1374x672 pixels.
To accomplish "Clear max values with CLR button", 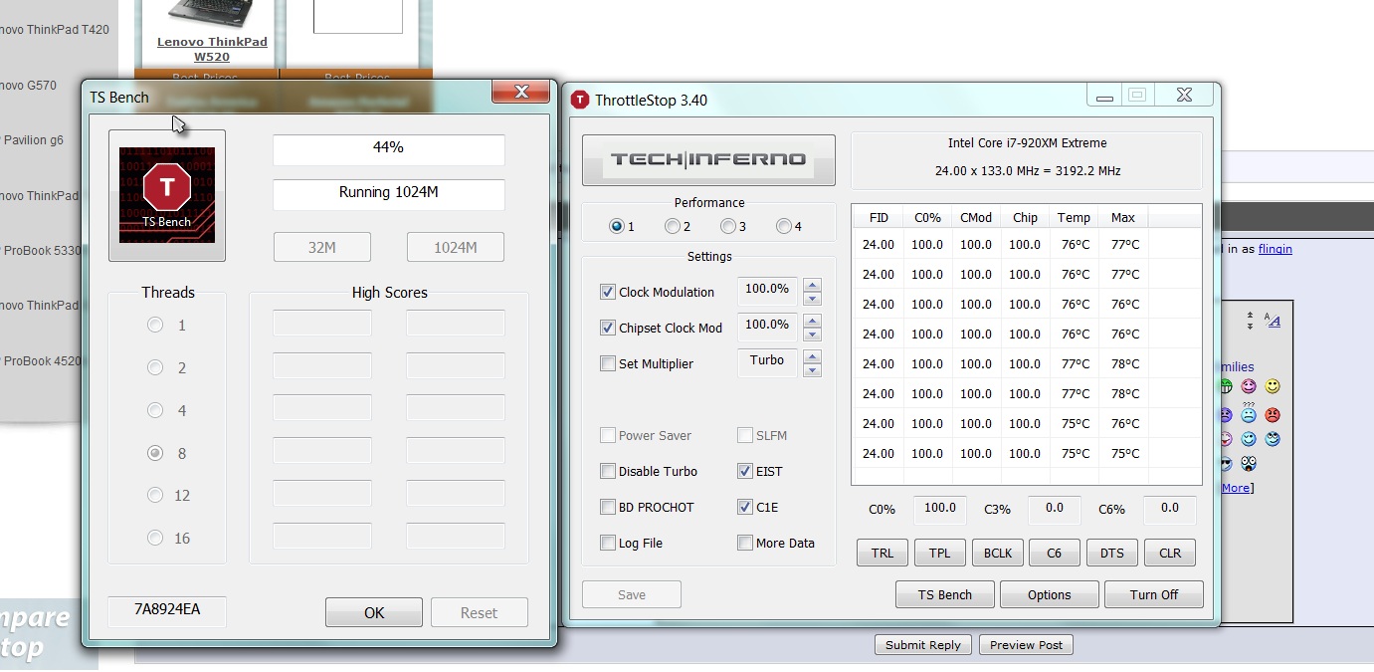I will (x=1170, y=554).
